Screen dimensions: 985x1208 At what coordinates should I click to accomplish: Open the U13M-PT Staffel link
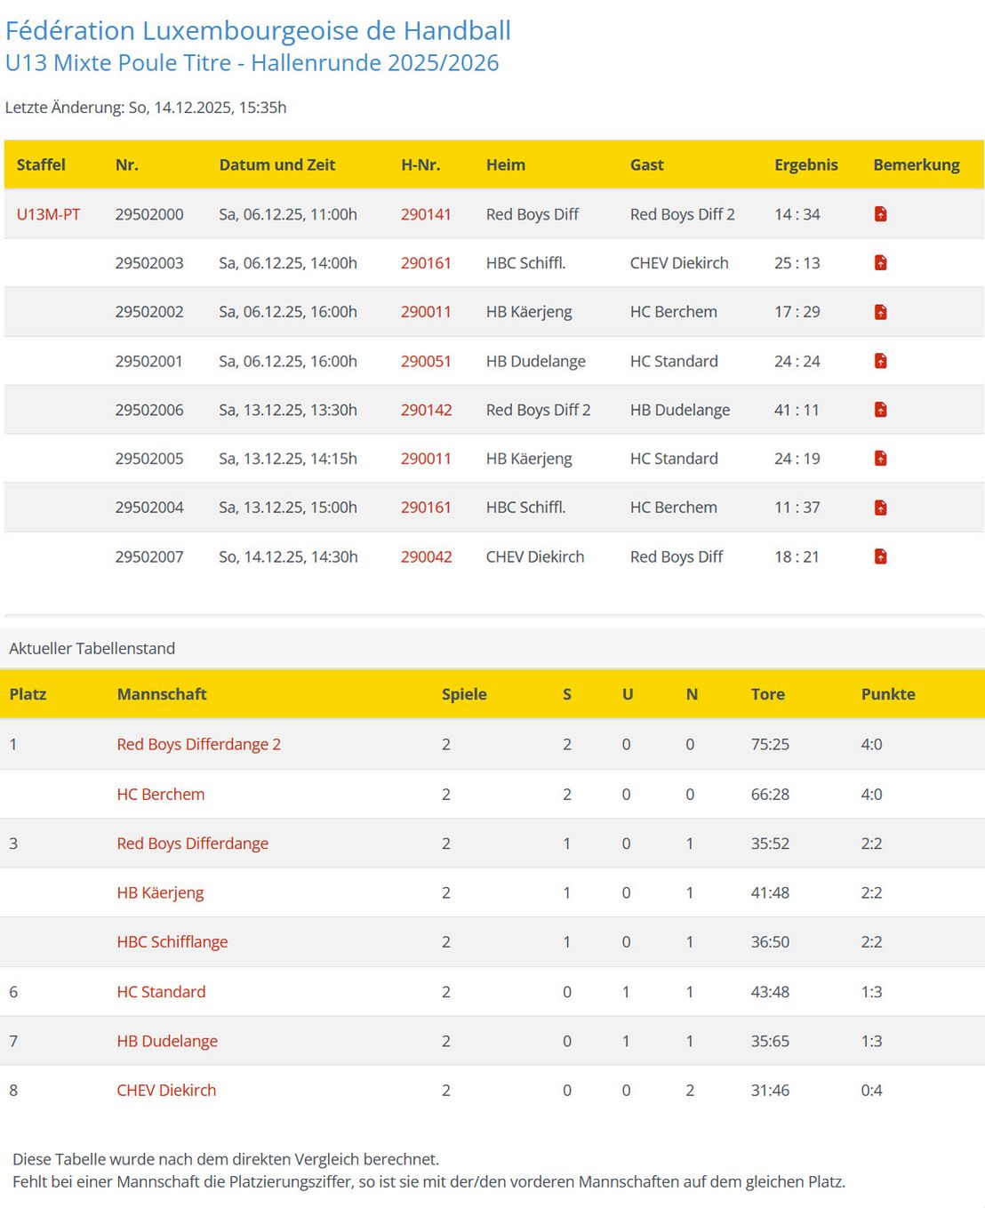coord(48,214)
